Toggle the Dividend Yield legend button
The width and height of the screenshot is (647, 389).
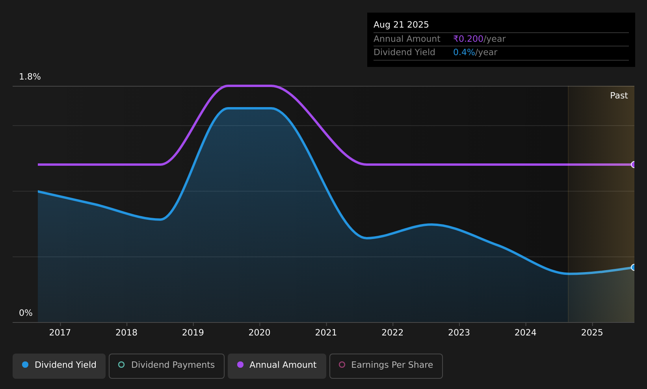tap(59, 366)
